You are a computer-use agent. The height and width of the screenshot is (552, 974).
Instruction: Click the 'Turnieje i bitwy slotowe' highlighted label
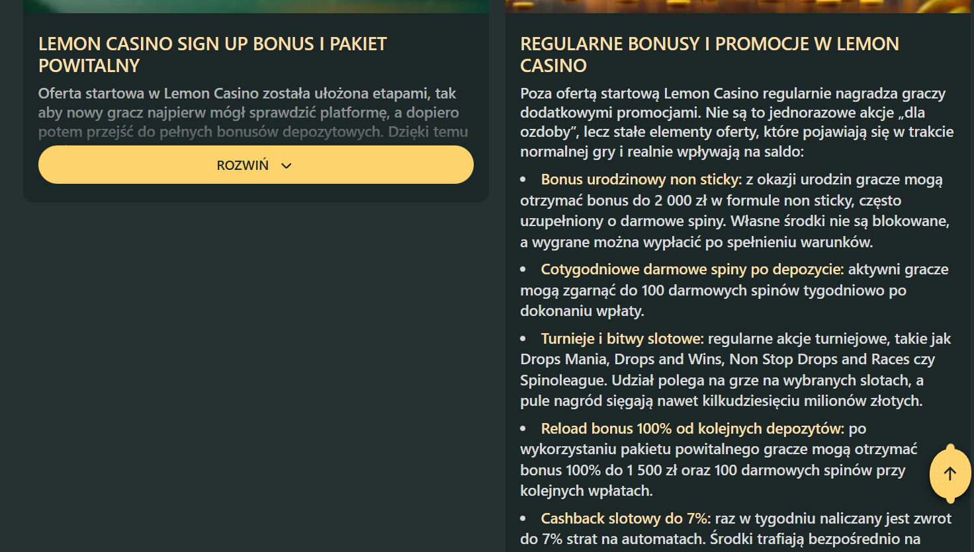pos(621,339)
